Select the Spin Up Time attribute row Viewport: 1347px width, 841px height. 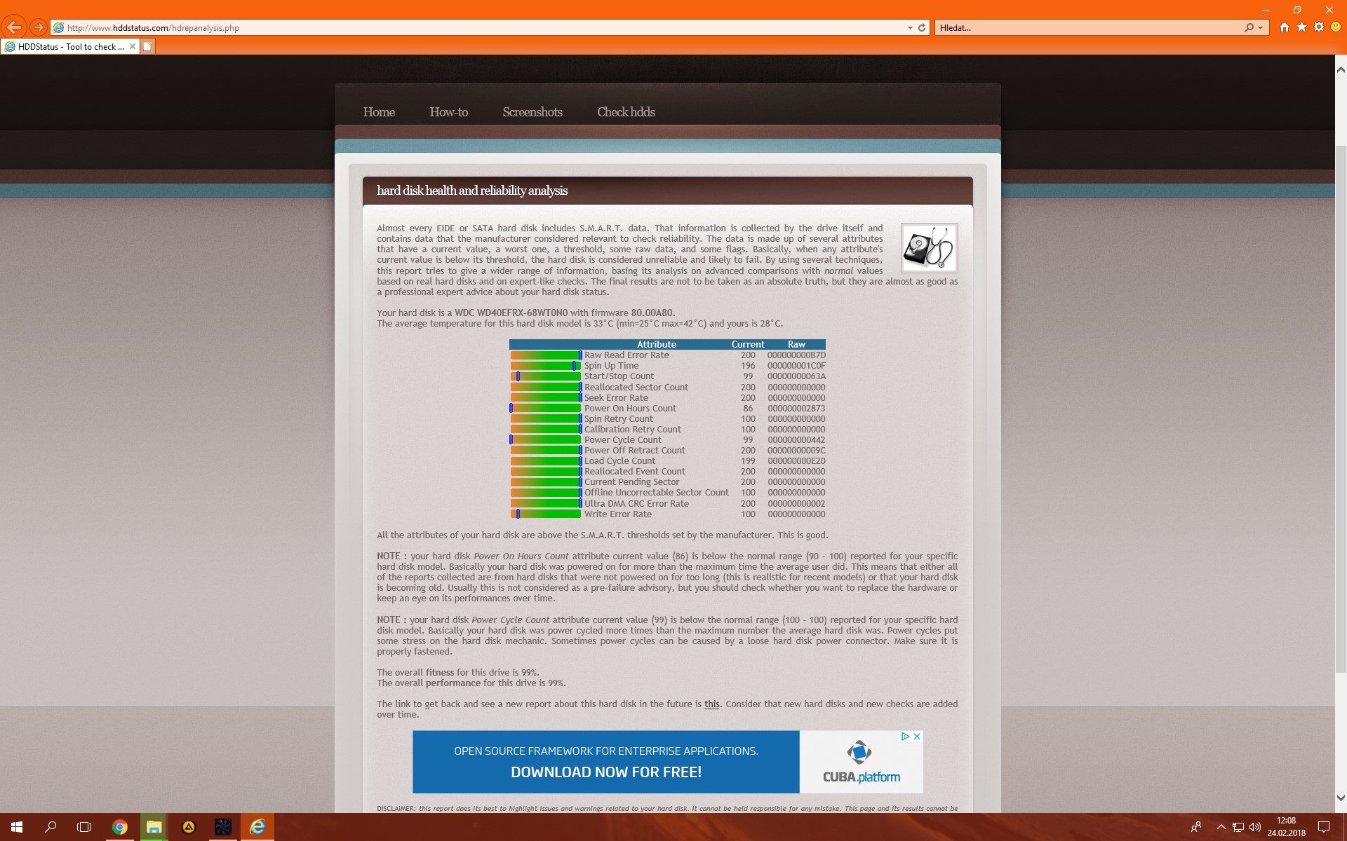coord(668,366)
